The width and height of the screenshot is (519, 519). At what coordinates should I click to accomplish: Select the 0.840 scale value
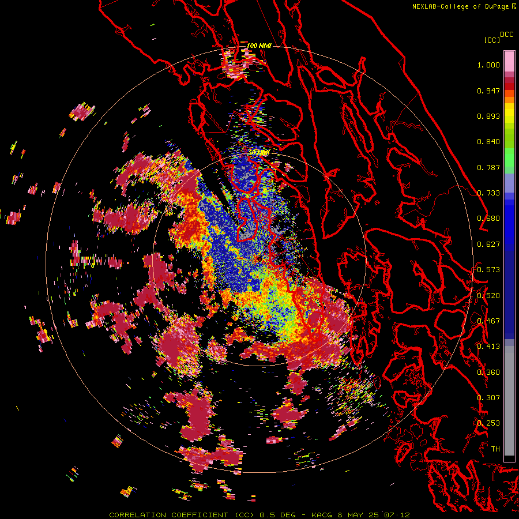(488, 142)
